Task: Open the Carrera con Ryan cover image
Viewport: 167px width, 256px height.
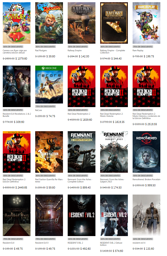Action: click(16, 23)
